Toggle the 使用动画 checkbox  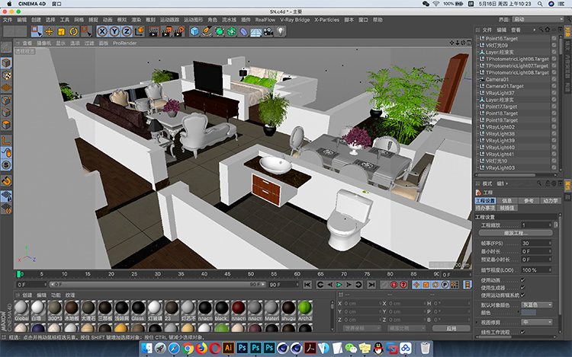tap(522, 280)
